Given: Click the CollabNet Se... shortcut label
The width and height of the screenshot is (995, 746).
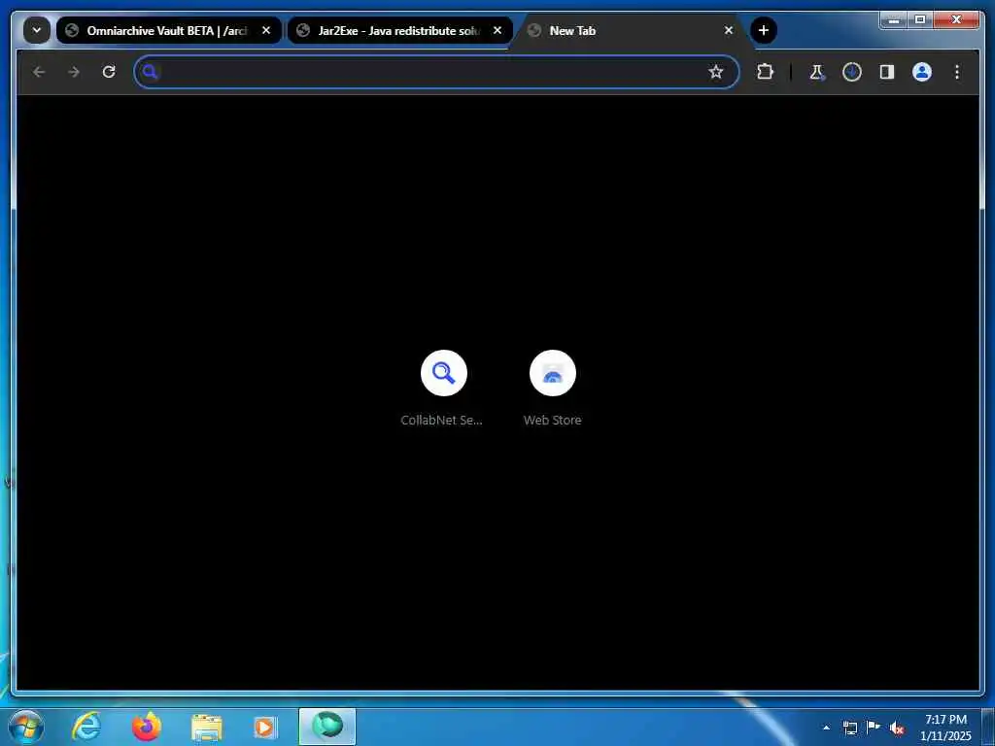Looking at the screenshot, I should point(442,420).
